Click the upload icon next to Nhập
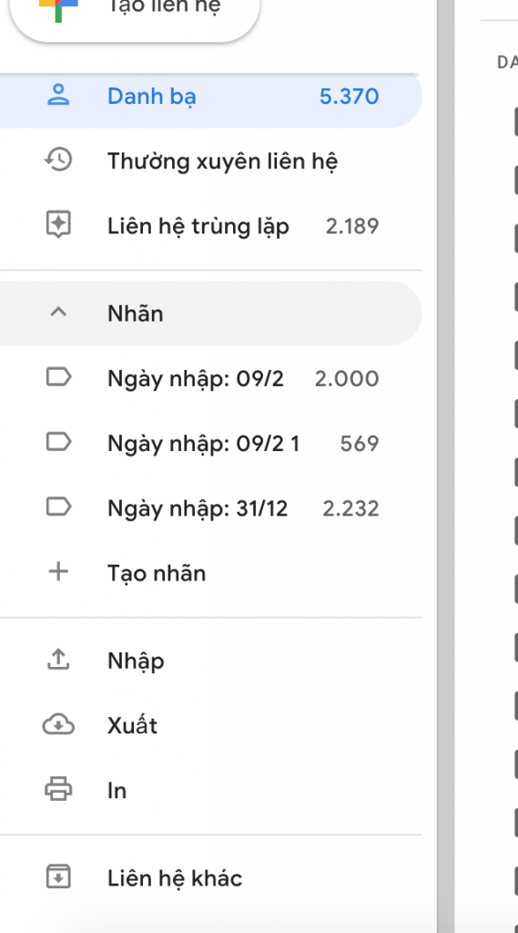This screenshot has width=518, height=933. coord(58,660)
